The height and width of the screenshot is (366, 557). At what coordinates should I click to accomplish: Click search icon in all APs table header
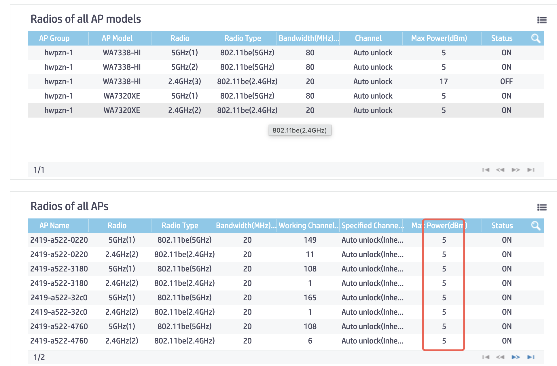(536, 226)
